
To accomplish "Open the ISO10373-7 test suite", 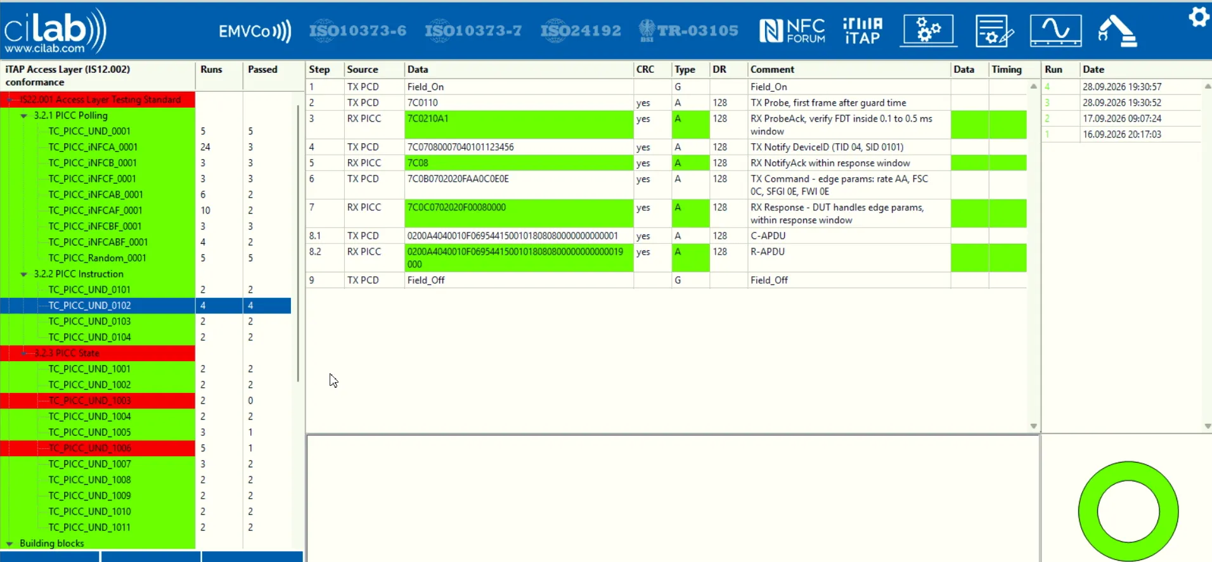I will pyautogui.click(x=474, y=30).
